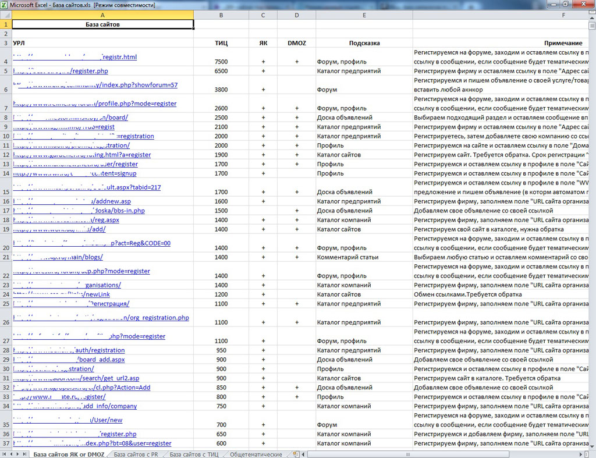The height and width of the screenshot is (458, 596).
Task: Select column F header
Action: click(x=501, y=15)
